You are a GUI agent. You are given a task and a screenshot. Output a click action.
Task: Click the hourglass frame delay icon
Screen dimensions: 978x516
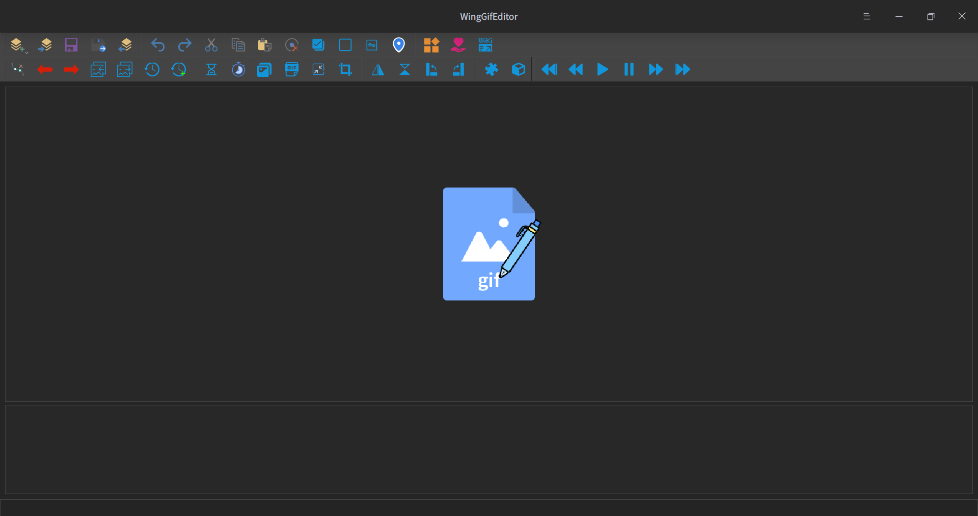coord(211,69)
